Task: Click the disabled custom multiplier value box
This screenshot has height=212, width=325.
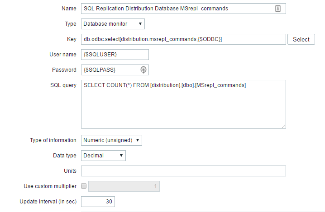Action: coord(124,186)
